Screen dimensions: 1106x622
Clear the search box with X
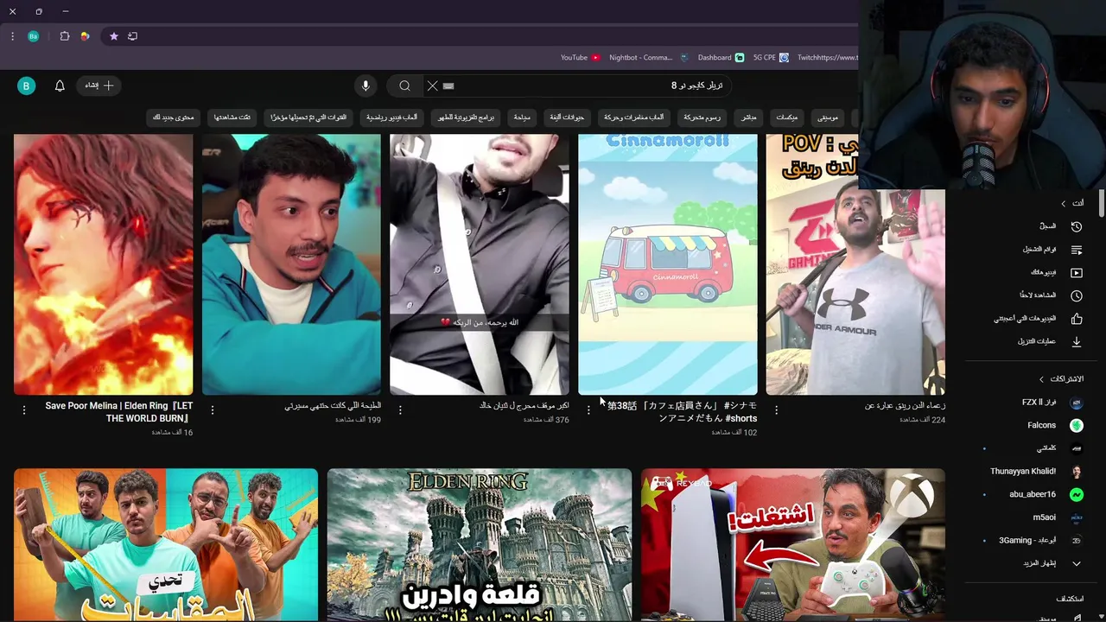[432, 86]
